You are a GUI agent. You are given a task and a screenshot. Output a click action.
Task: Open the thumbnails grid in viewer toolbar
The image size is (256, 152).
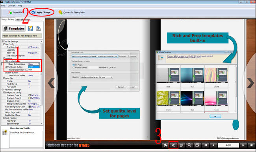coord(181,145)
